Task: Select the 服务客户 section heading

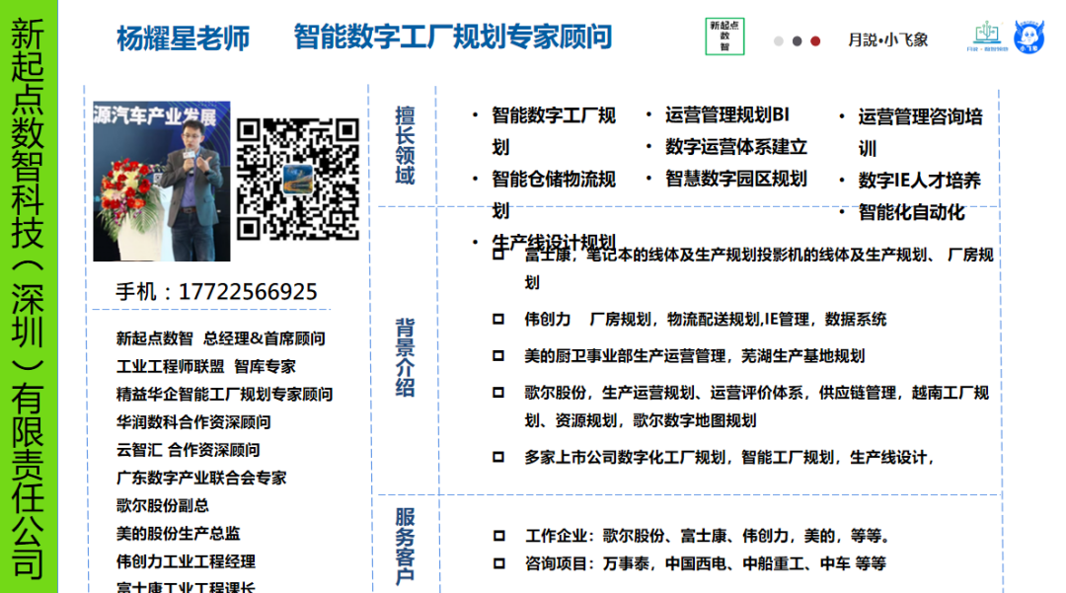Action: 405,546
